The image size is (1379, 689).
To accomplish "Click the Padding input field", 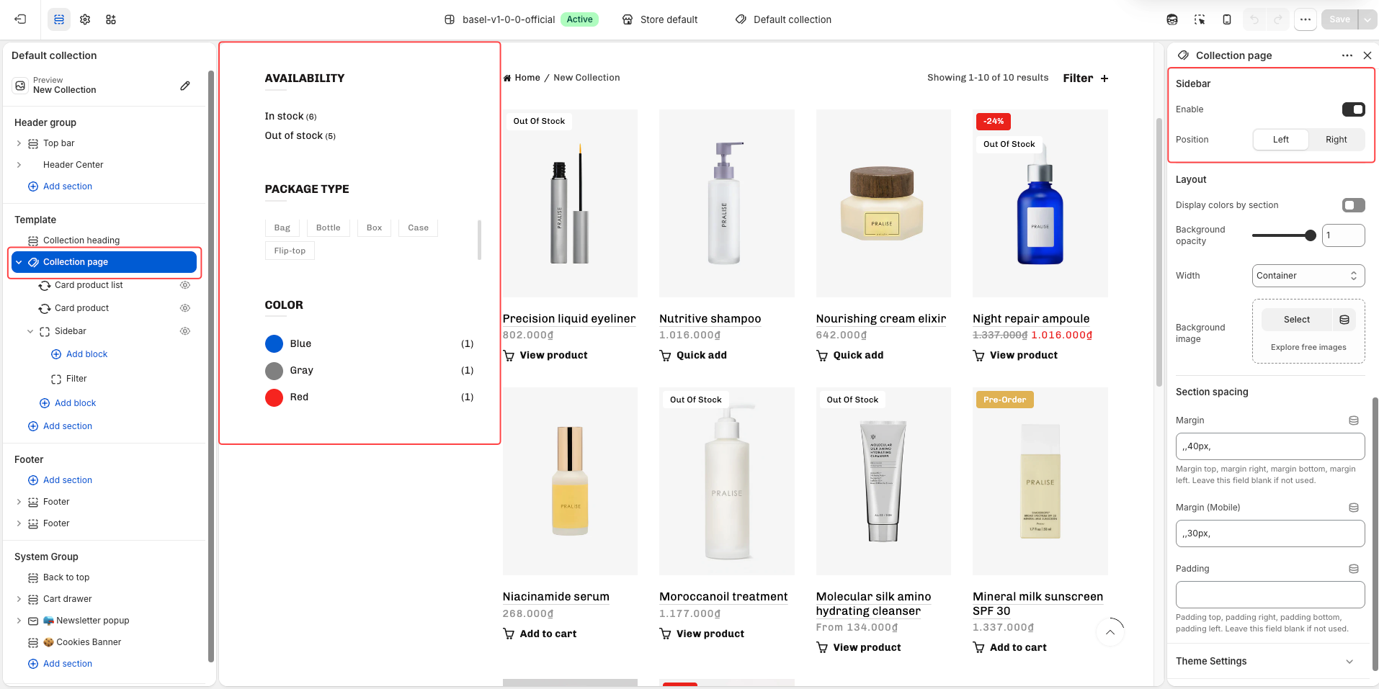I will coord(1270,595).
